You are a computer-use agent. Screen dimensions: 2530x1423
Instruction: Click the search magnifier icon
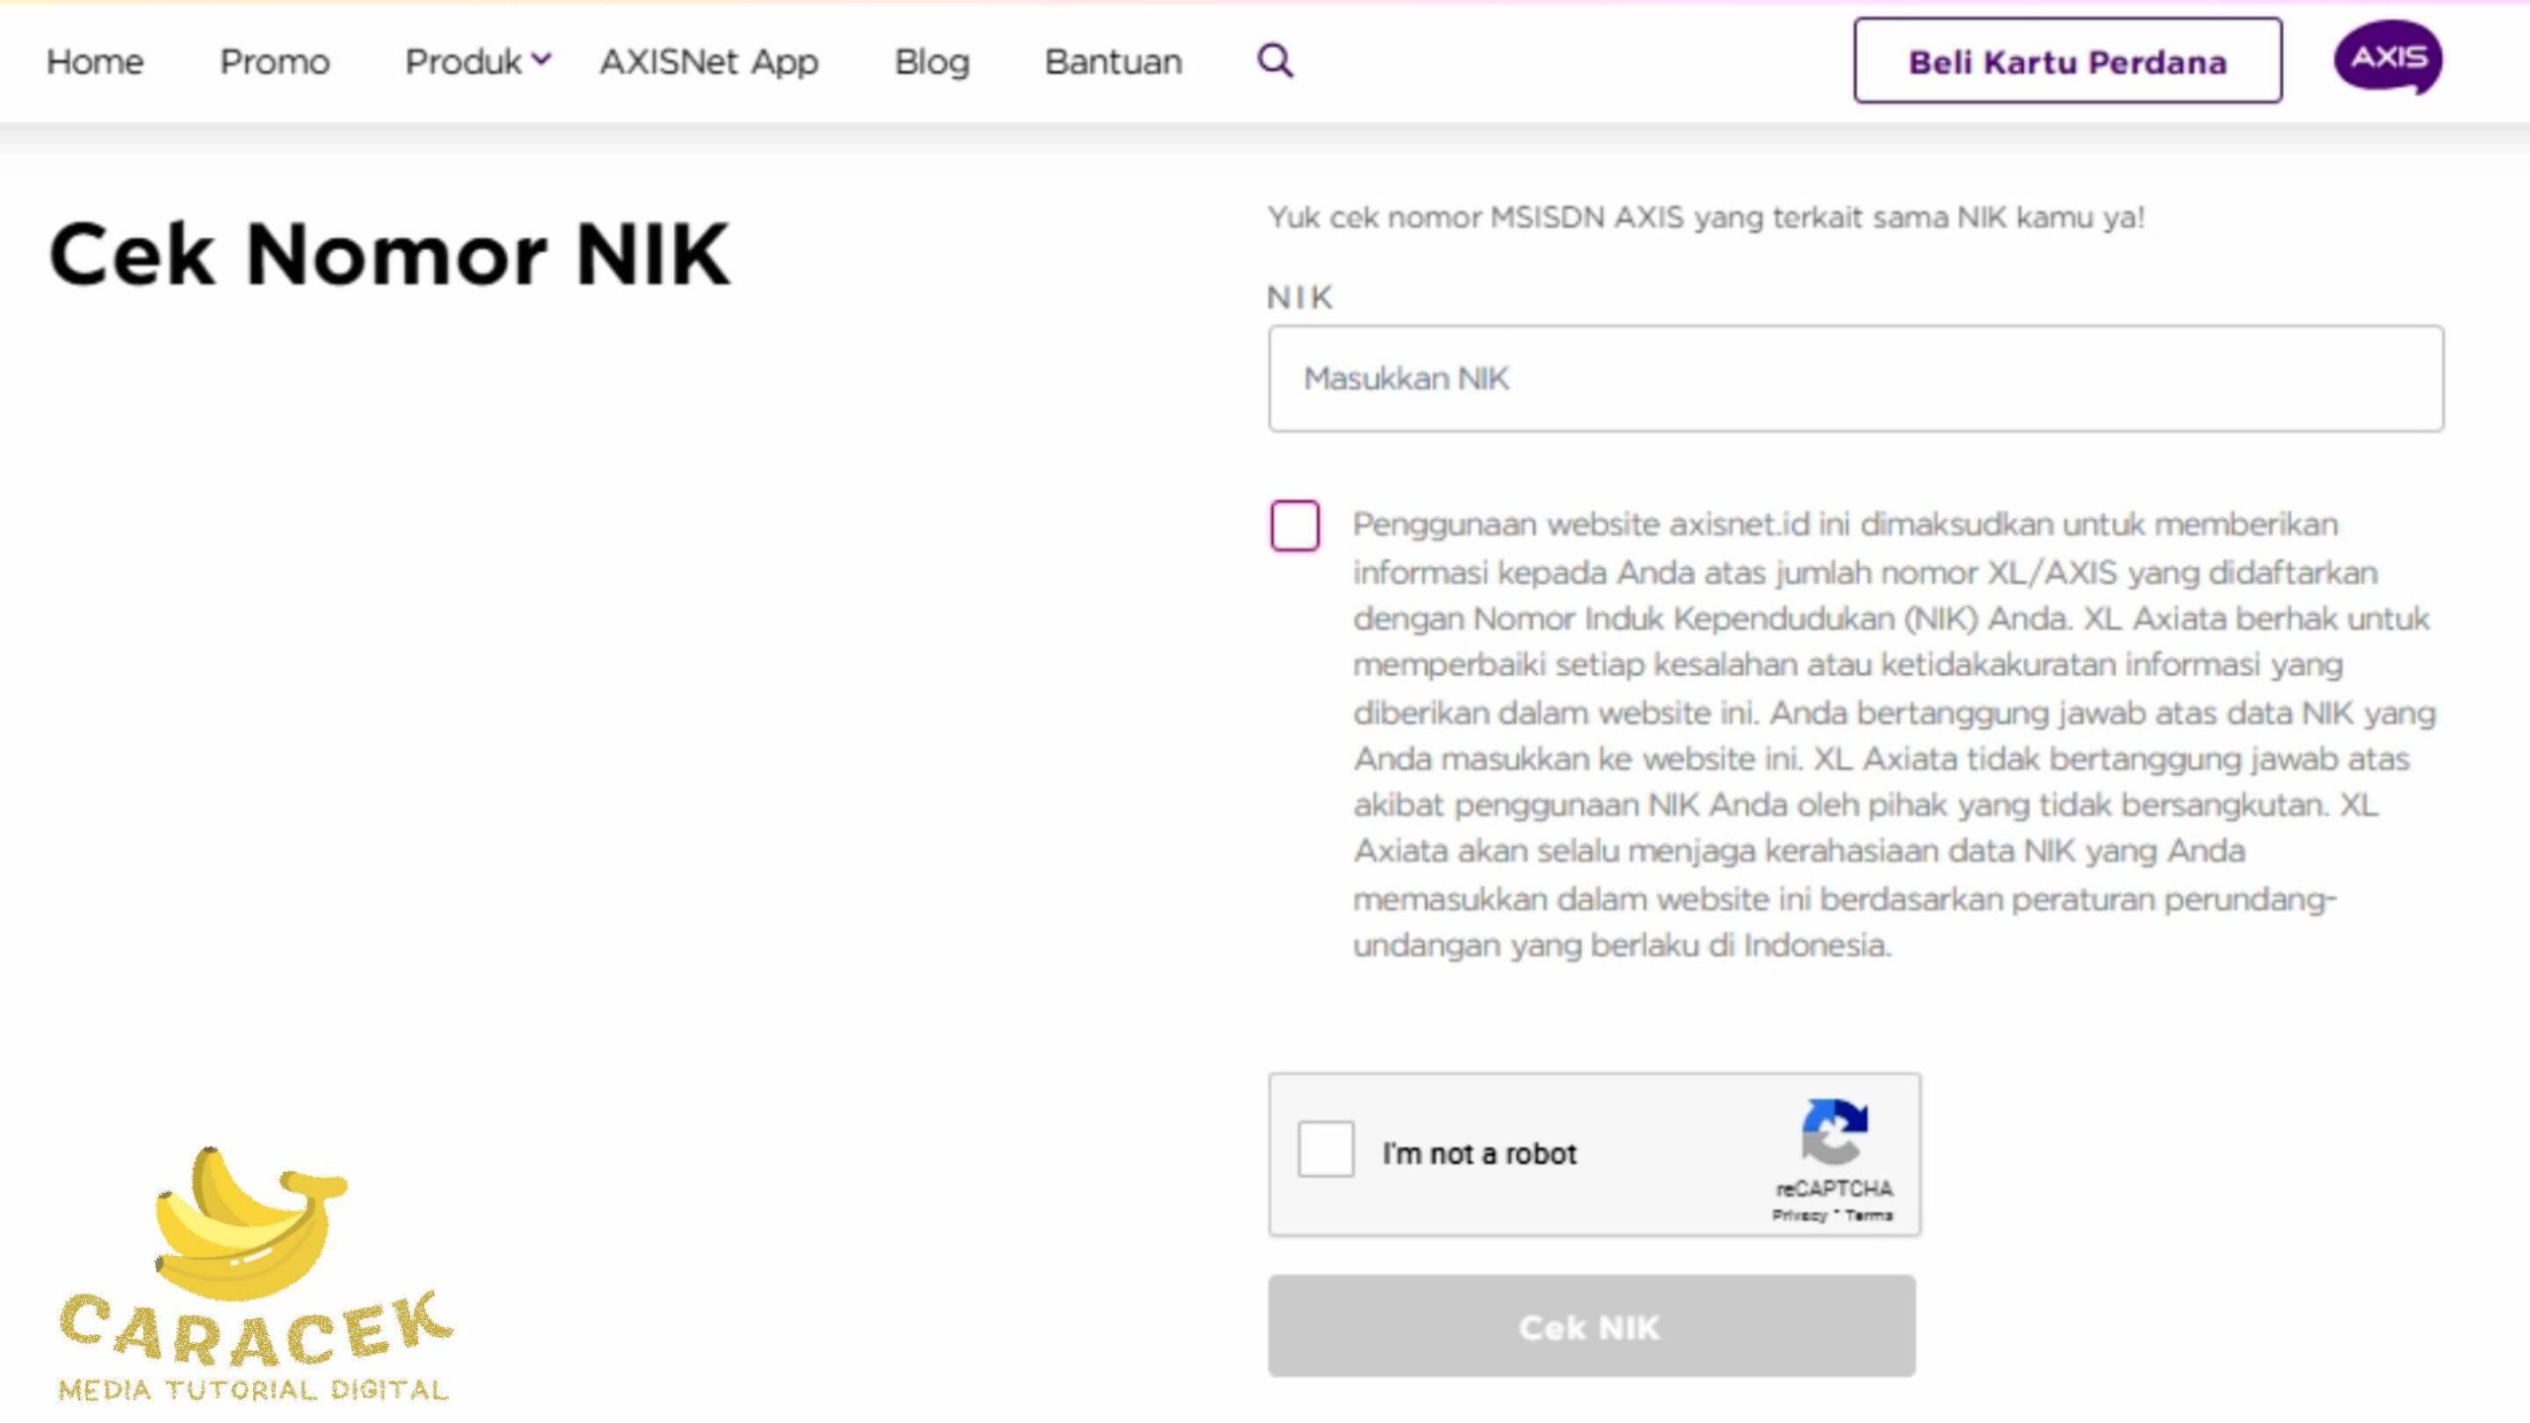[x=1275, y=61]
